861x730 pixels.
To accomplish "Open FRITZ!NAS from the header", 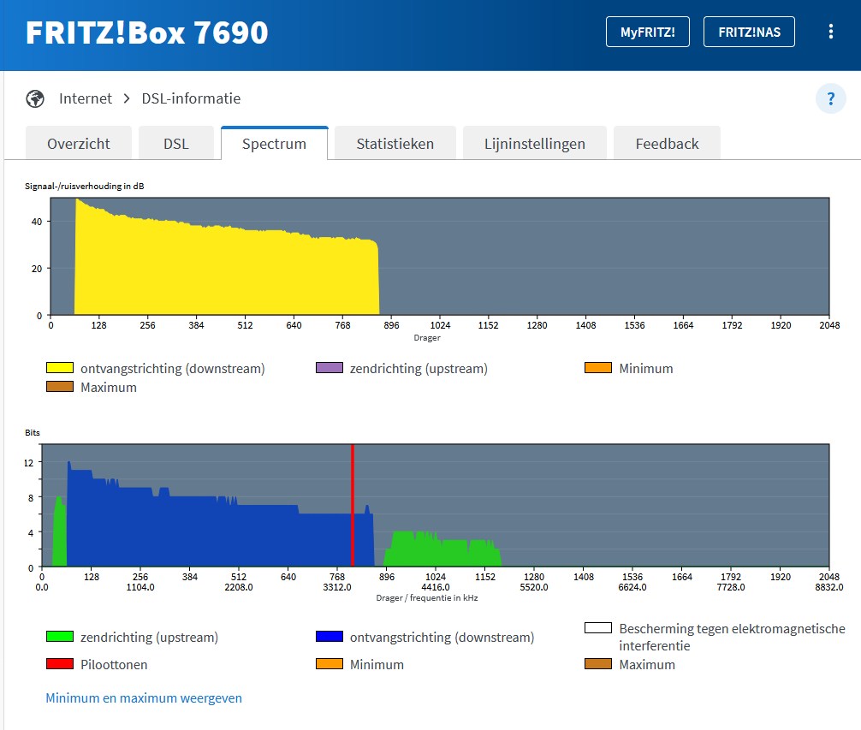I will pos(748,32).
